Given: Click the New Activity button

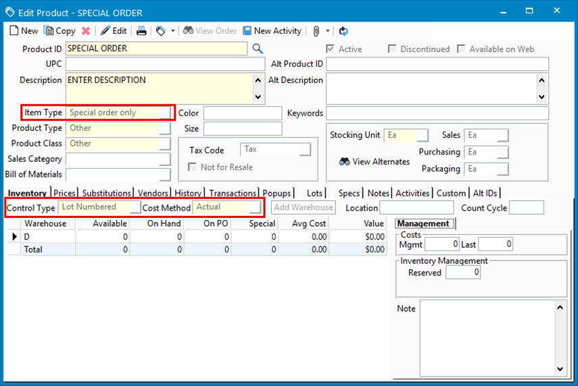Looking at the screenshot, I should point(272,31).
